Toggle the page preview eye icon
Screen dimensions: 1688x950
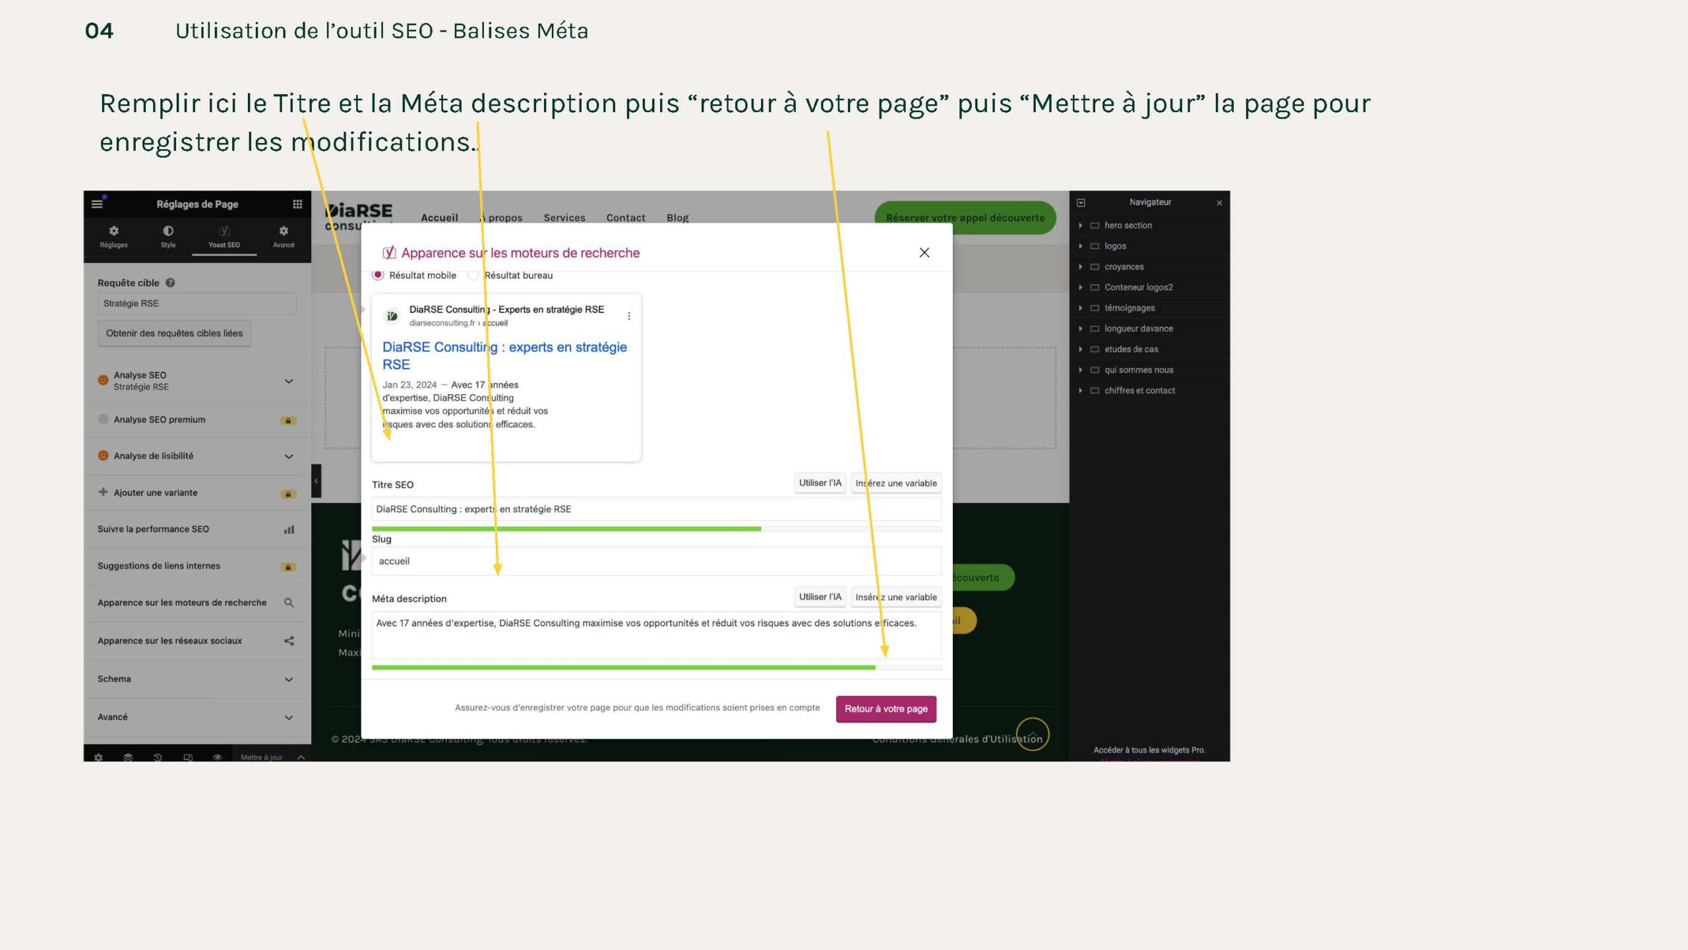218,757
